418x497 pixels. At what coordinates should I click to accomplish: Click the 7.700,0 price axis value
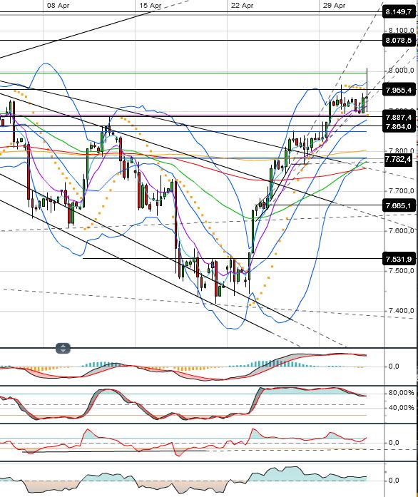tap(402, 190)
